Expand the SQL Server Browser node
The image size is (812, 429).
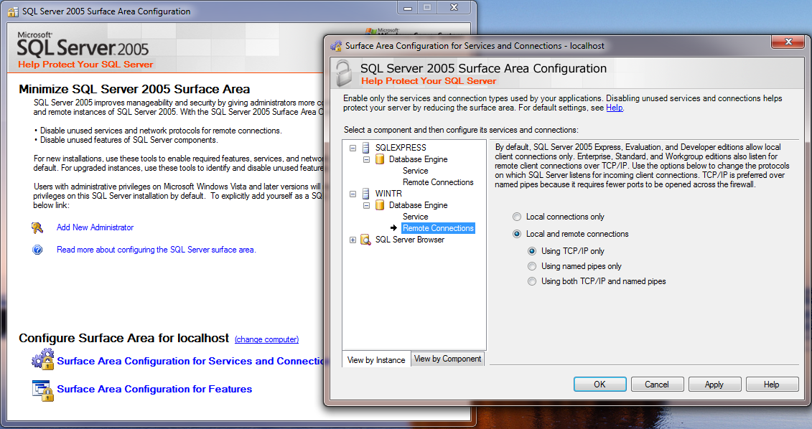pos(353,240)
